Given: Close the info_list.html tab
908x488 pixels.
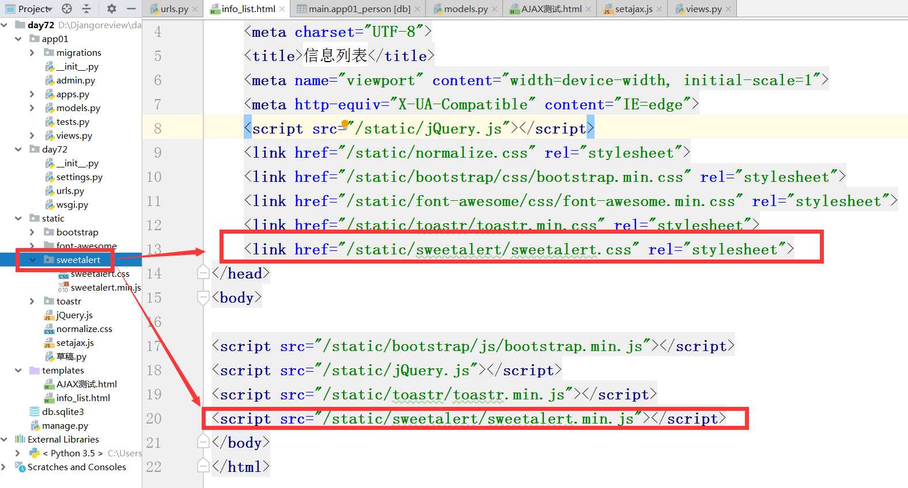Looking at the screenshot, I should point(282,9).
